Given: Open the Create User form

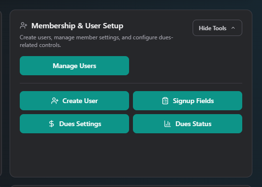Looking at the screenshot, I should click(74, 101).
